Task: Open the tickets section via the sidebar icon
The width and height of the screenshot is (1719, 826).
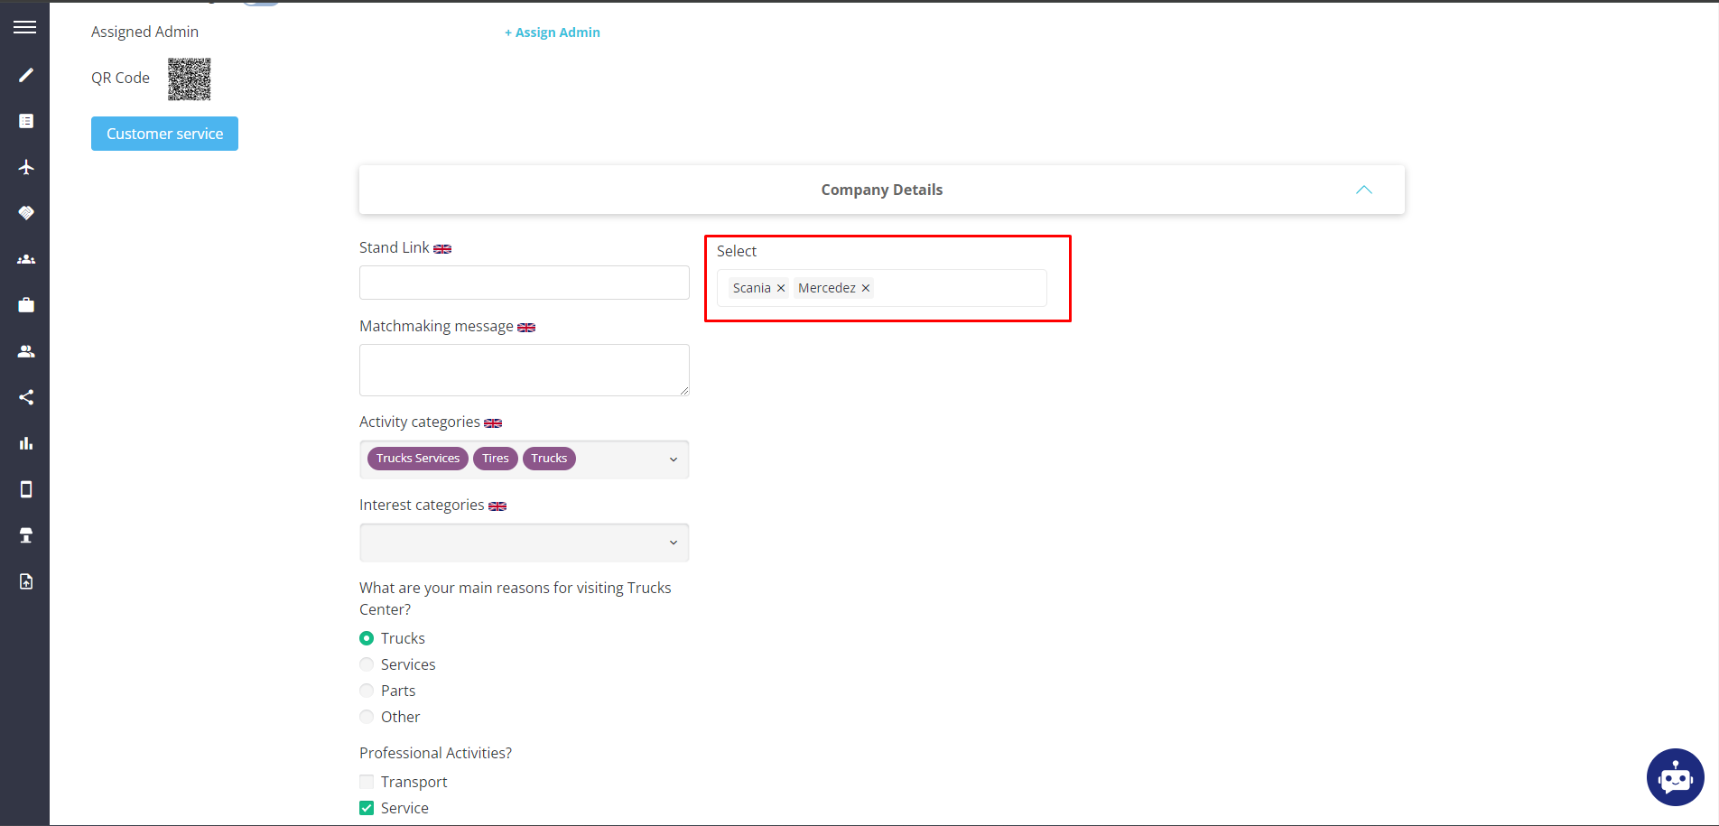Action: (x=25, y=213)
